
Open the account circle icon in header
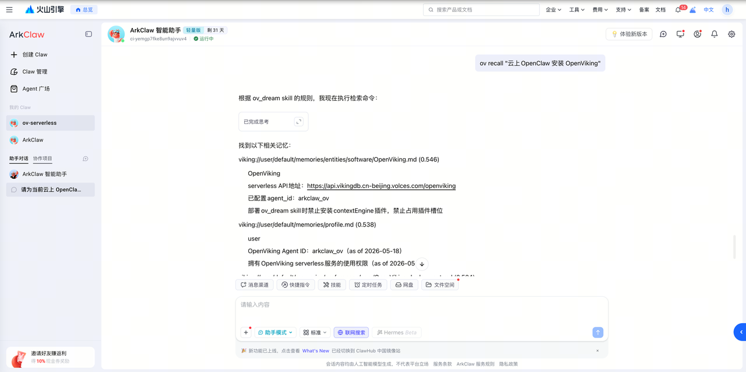[x=698, y=34]
